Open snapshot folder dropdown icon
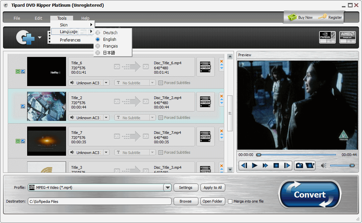Viewport: 362px width, 223px height. [310, 165]
